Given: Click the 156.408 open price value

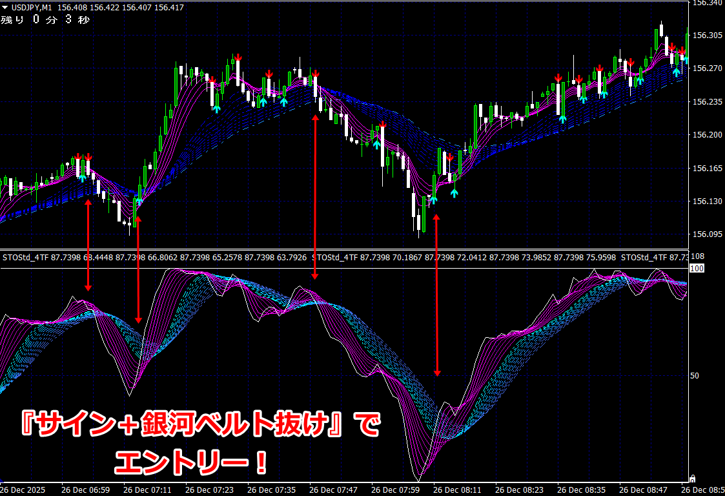Looking at the screenshot, I should [72, 7].
